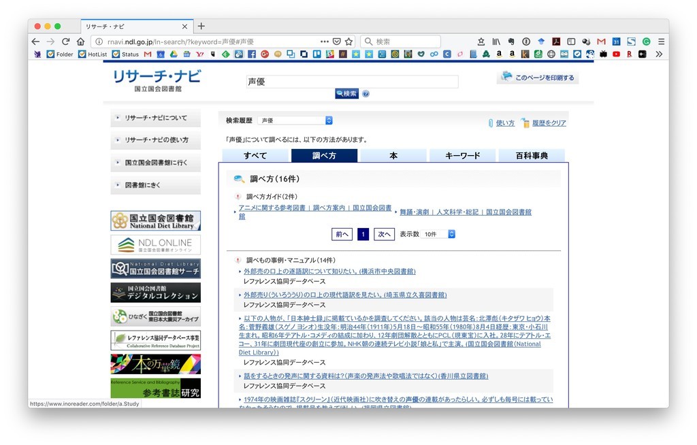Open the Feedly green bookmark icon

[226, 54]
